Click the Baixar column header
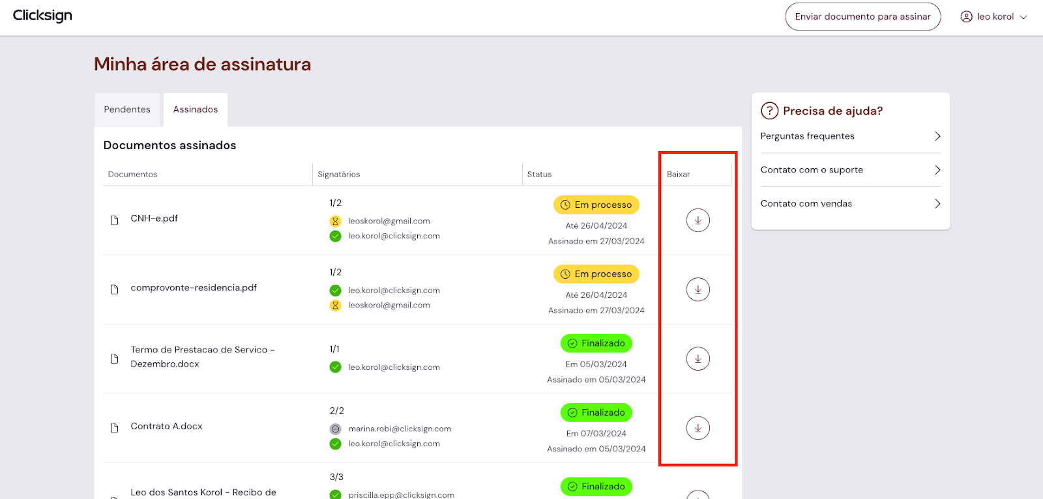 (x=679, y=175)
